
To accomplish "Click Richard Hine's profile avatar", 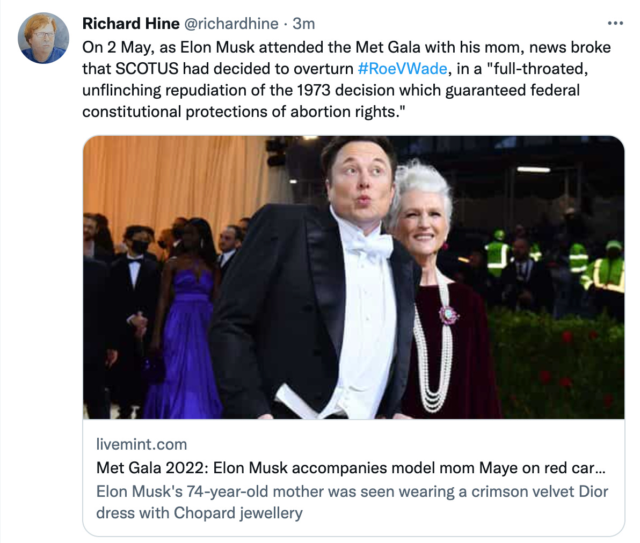I will 43,38.
